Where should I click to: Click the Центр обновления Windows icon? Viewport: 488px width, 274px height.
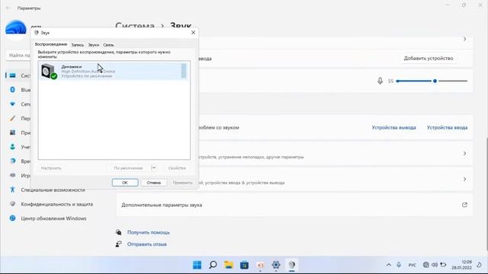click(x=12, y=218)
